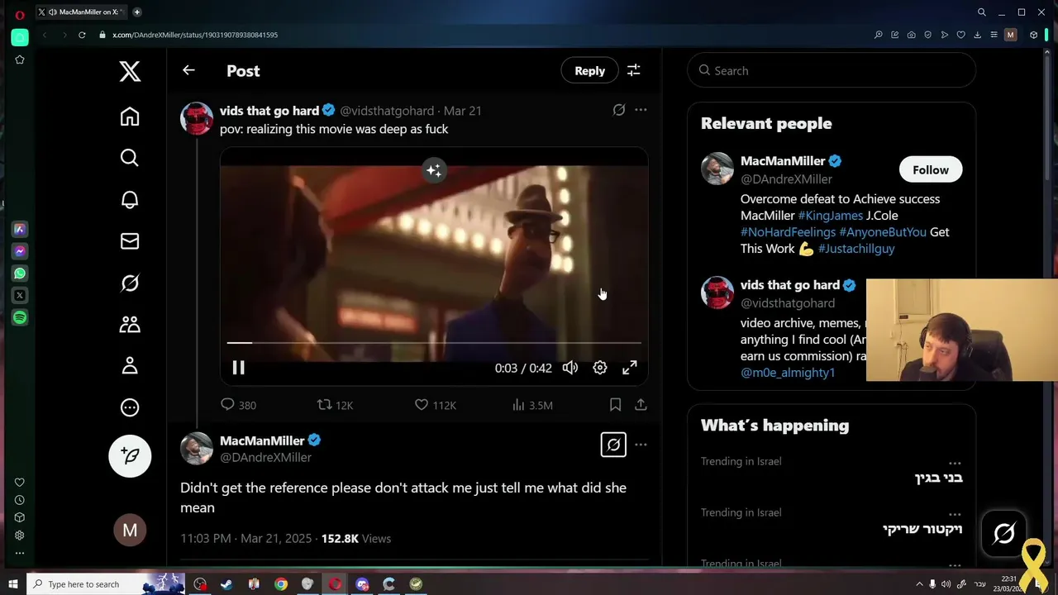Screen dimensions: 1058x595
Task: Seek on the video progress bar
Action: coord(434,342)
